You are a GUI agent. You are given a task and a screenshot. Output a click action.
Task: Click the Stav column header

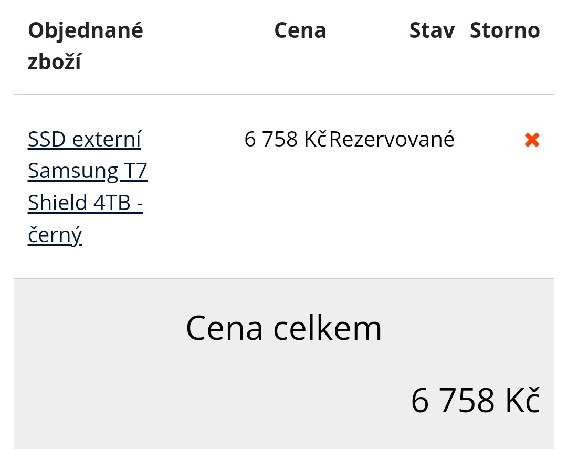tap(432, 30)
